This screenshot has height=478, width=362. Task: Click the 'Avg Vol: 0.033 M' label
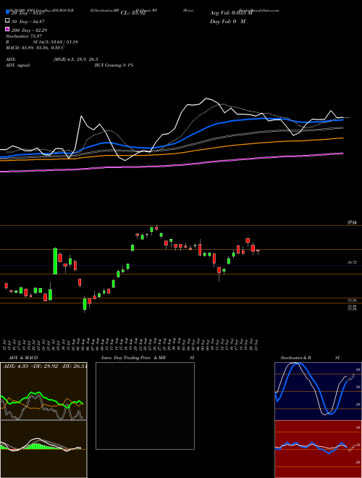(x=231, y=13)
